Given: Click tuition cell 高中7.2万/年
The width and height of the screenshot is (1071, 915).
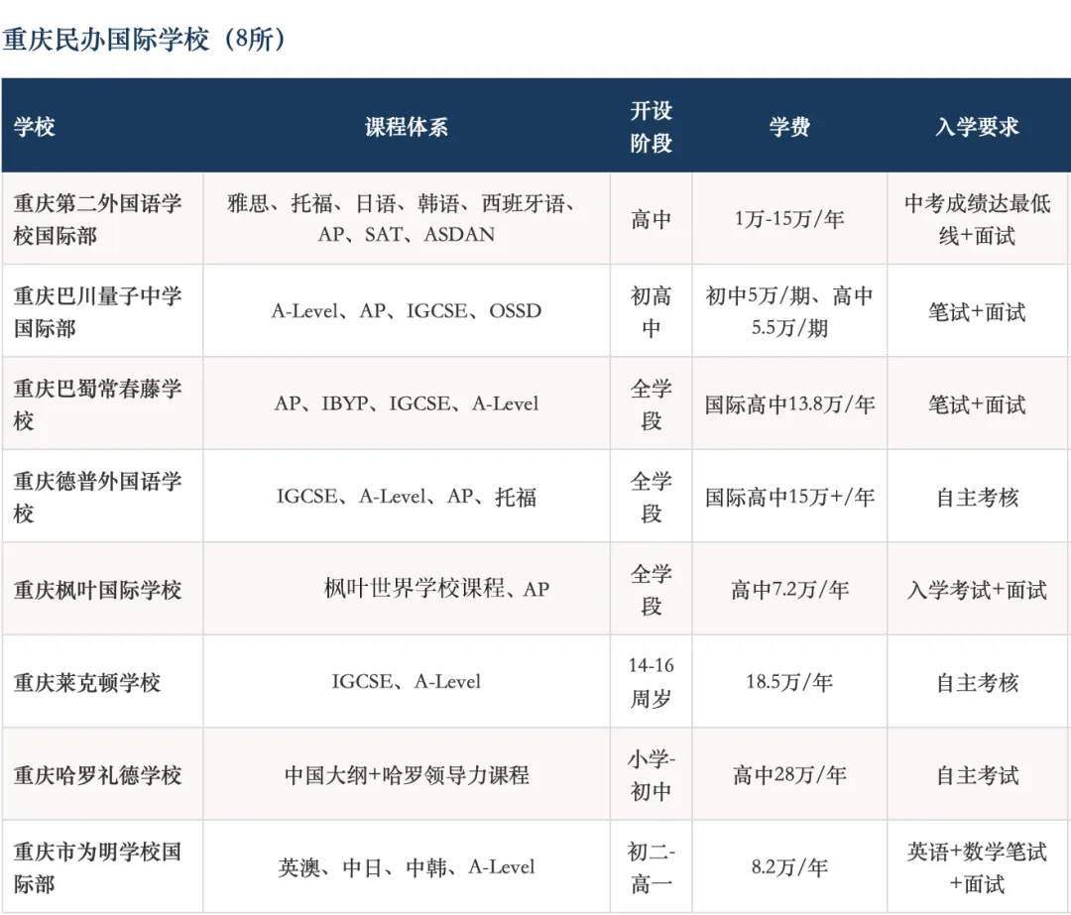Looking at the screenshot, I should (x=789, y=590).
